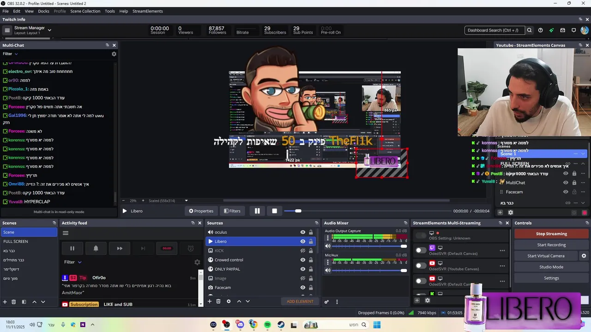
Task: Add a new scene with plus icon
Action: pyautogui.click(x=5, y=302)
